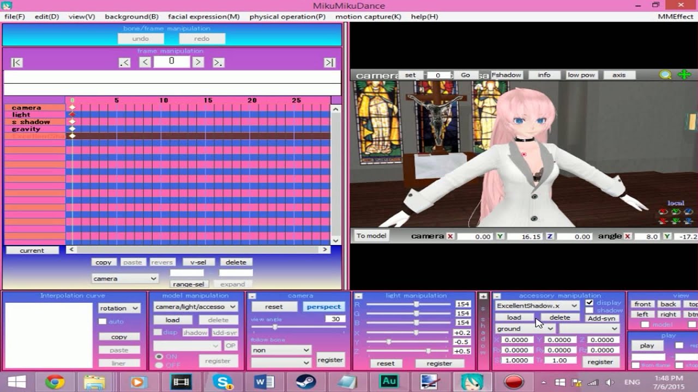
Task: Click the volume speaker tray icon
Action: (610, 382)
